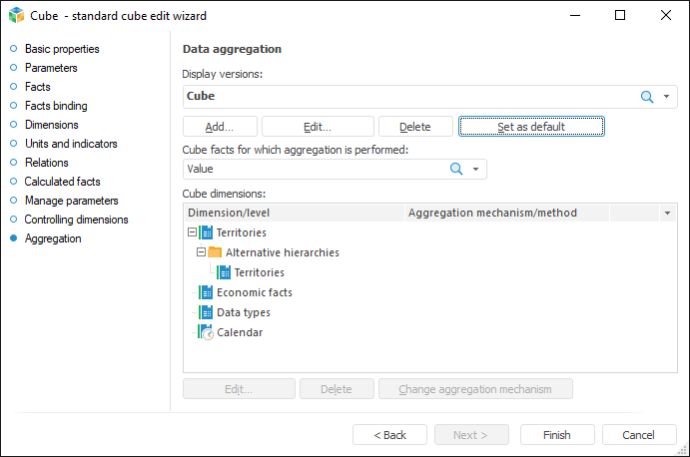Click the Territories dimension icon
690x457 pixels.
pos(207,232)
